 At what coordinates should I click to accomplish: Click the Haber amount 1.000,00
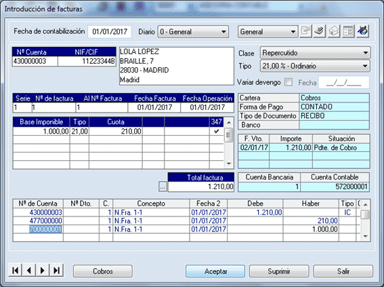point(311,229)
